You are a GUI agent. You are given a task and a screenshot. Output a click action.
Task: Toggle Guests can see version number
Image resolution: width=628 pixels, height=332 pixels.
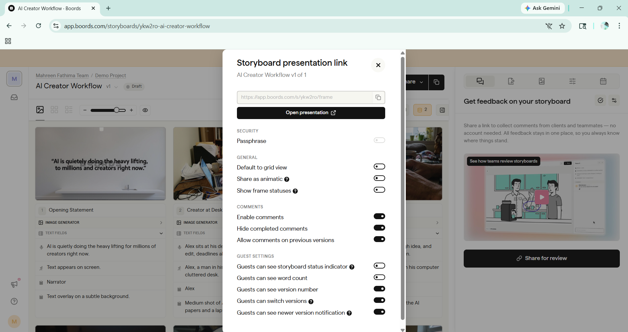click(x=379, y=289)
